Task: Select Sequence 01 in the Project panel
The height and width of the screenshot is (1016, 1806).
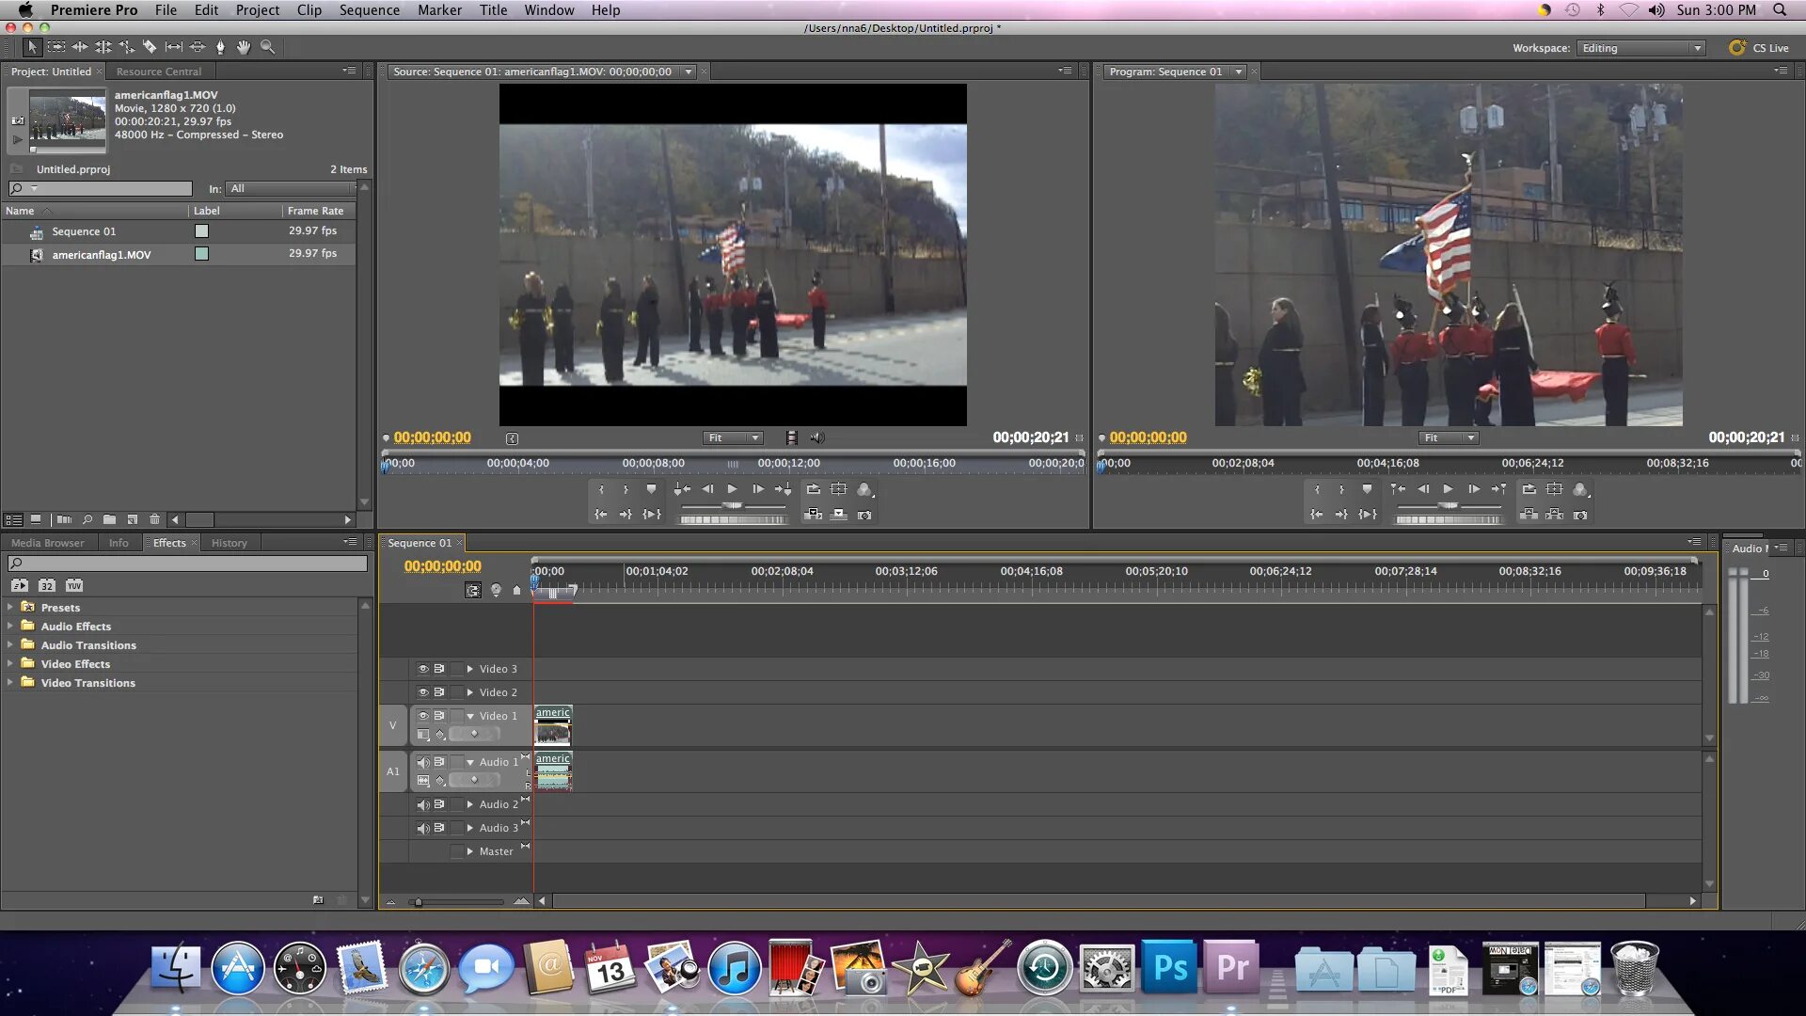Action: (84, 231)
